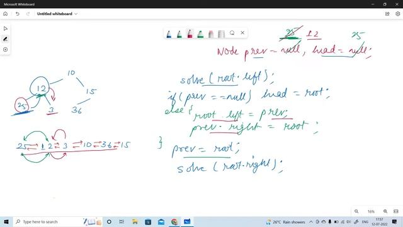This screenshot has height=227, width=403.
Task: Activate the lasso select tool
Action: coord(232,33)
